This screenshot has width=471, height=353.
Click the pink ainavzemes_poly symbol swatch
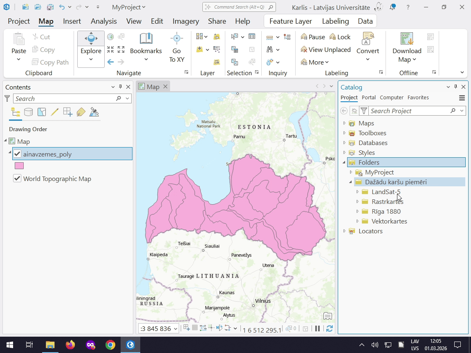click(19, 166)
